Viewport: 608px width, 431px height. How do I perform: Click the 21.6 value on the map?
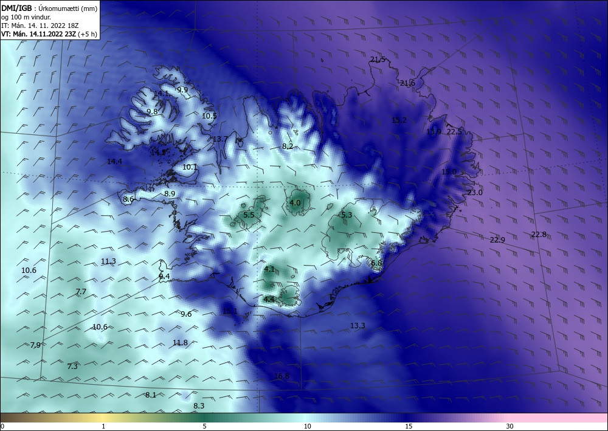point(407,83)
